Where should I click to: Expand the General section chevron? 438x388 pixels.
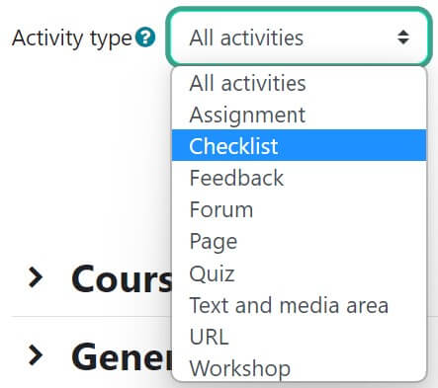pyautogui.click(x=36, y=355)
